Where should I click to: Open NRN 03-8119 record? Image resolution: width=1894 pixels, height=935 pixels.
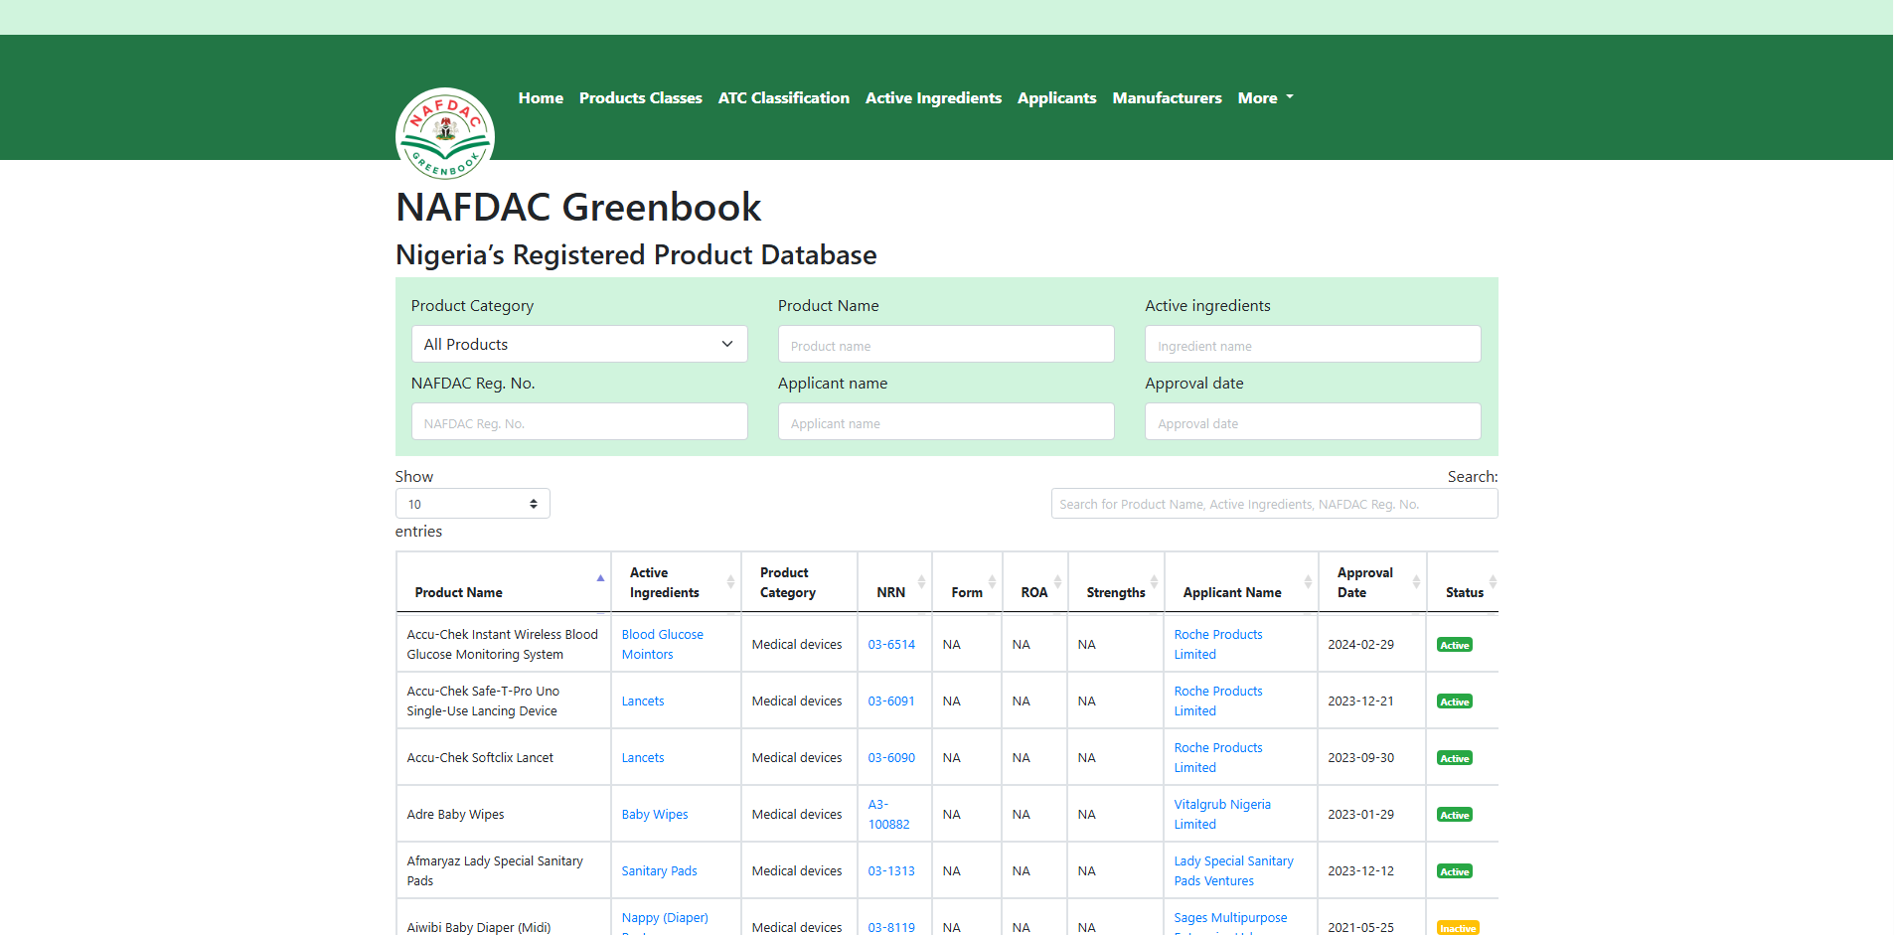(x=891, y=927)
